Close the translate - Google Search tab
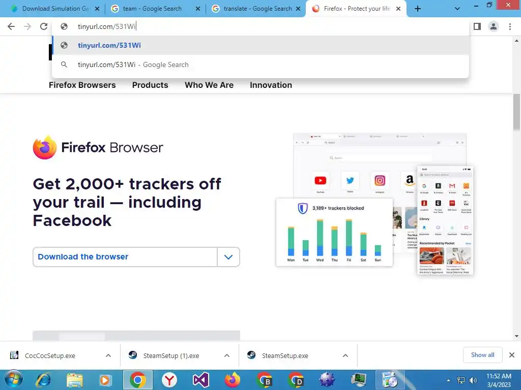The width and height of the screenshot is (521, 390). point(298,9)
